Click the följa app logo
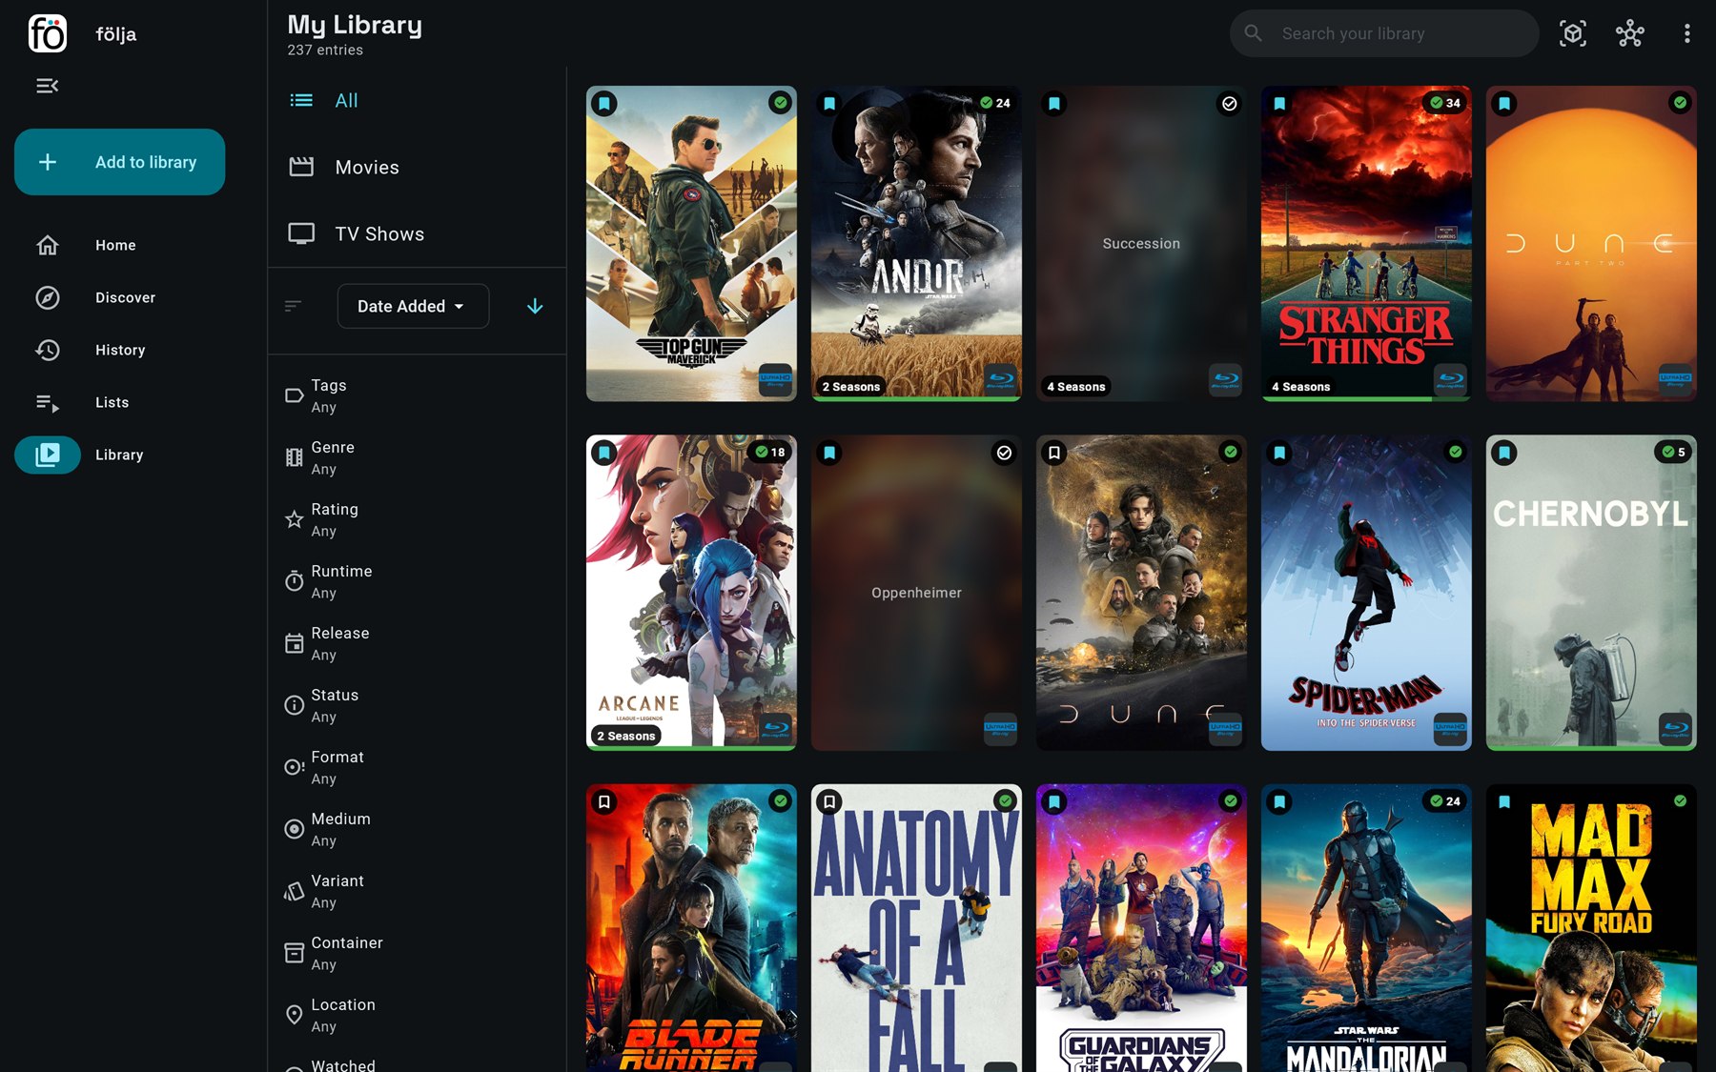 [x=48, y=33]
